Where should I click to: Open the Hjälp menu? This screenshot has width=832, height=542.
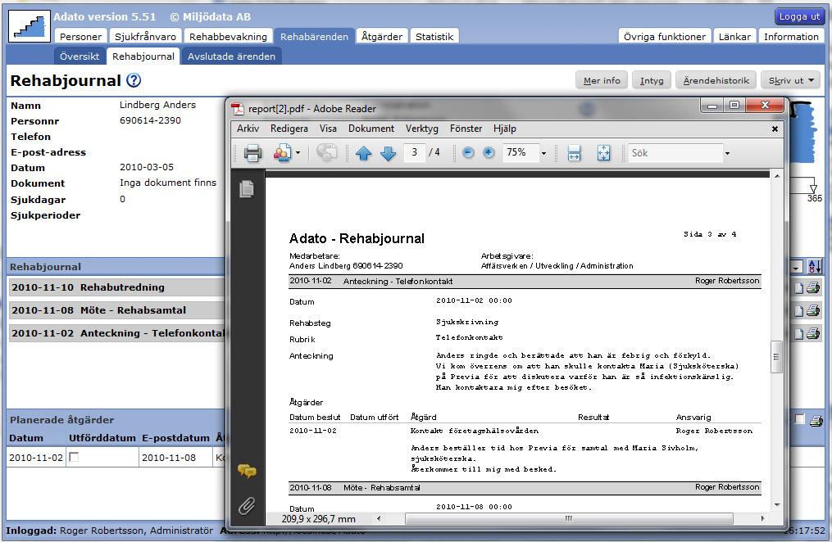(505, 129)
